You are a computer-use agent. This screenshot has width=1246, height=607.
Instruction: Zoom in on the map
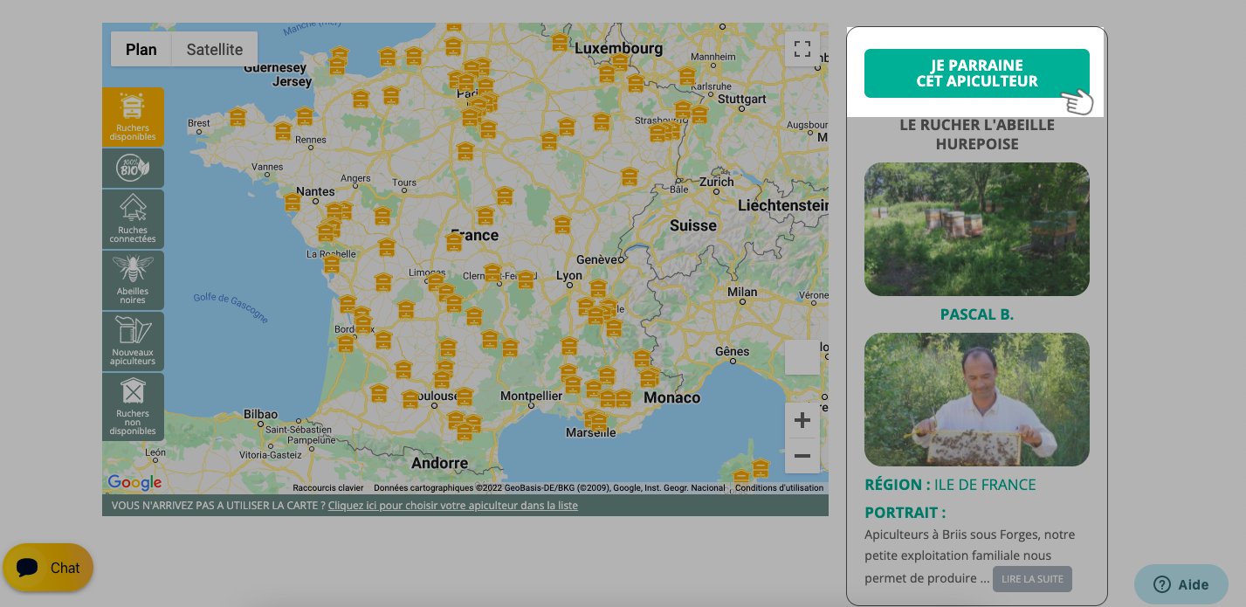point(802,421)
